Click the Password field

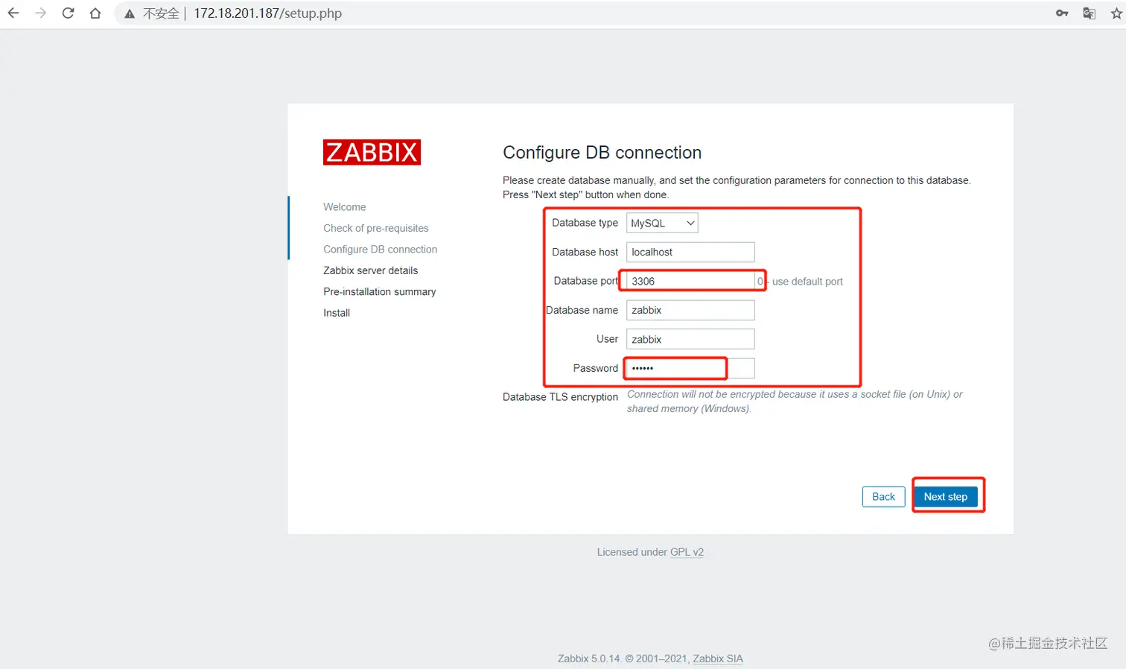690,368
